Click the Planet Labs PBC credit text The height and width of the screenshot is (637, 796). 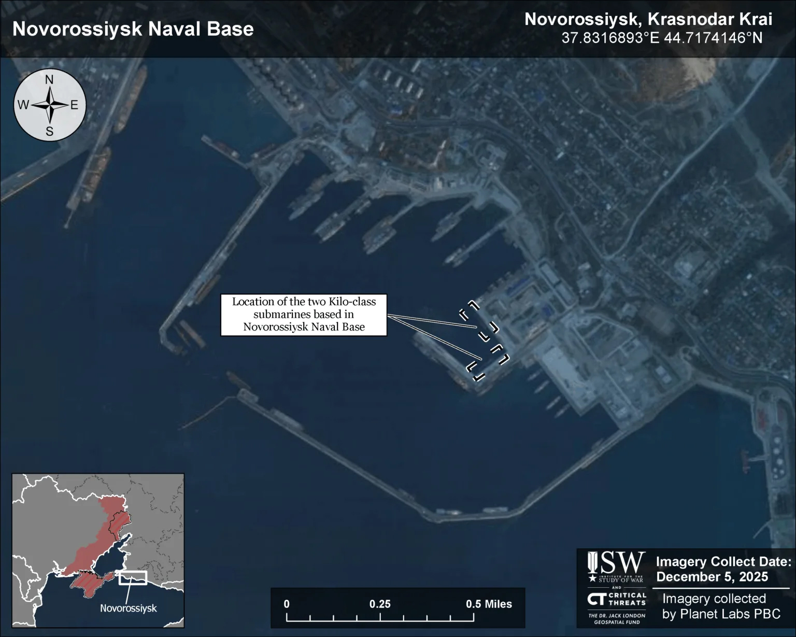click(x=721, y=614)
